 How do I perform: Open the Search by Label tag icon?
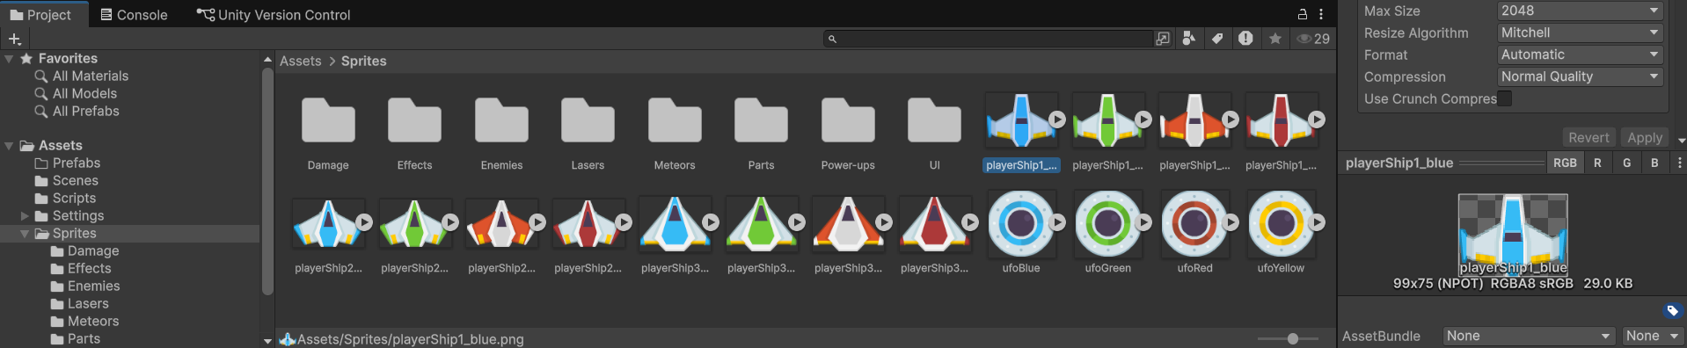click(1217, 39)
